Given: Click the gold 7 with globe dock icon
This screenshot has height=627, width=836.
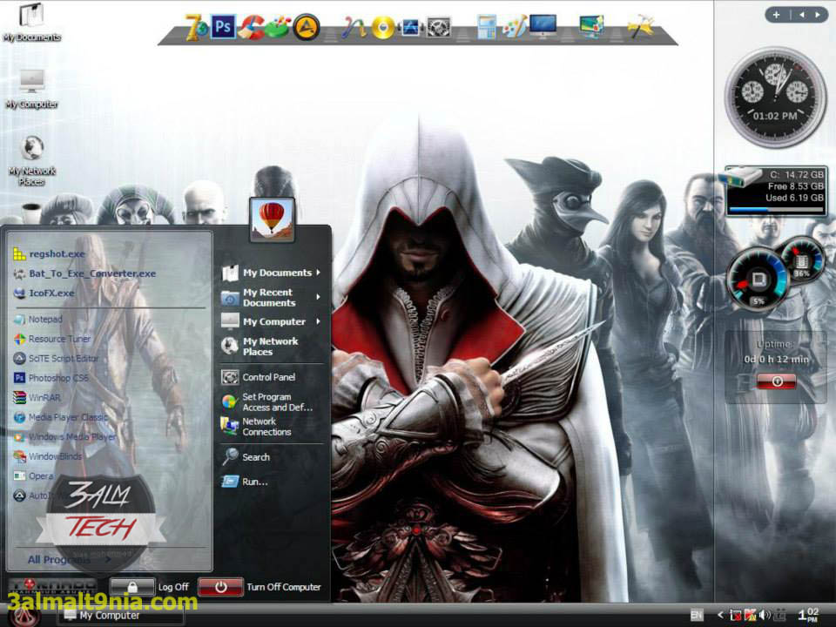Looking at the screenshot, I should [196, 27].
